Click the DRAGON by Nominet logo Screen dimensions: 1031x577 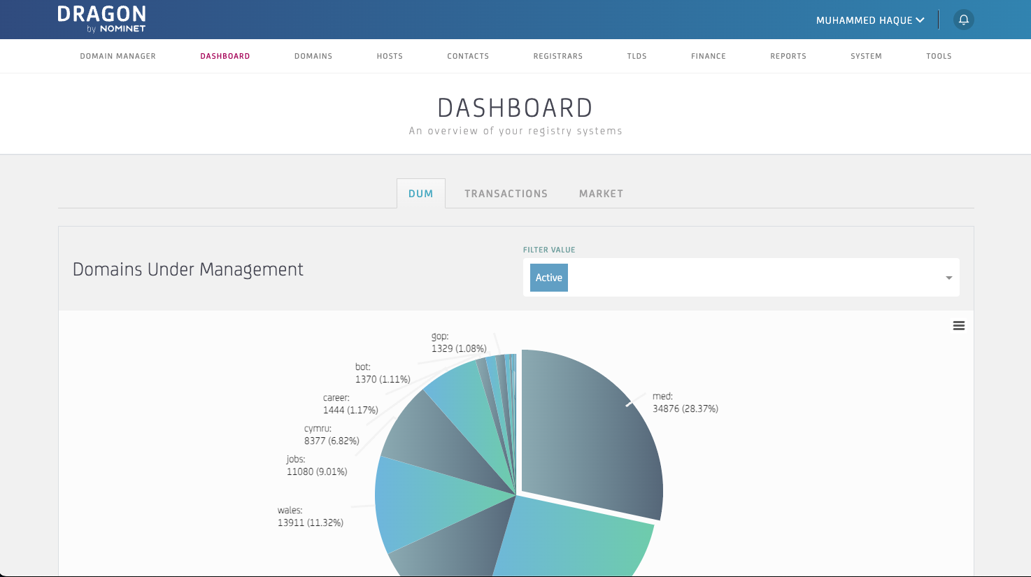tap(102, 19)
